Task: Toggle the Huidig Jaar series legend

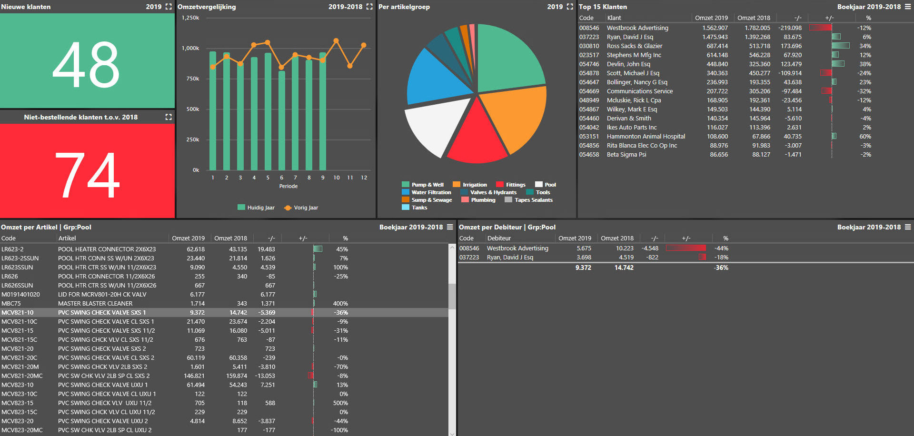Action: pyautogui.click(x=256, y=208)
